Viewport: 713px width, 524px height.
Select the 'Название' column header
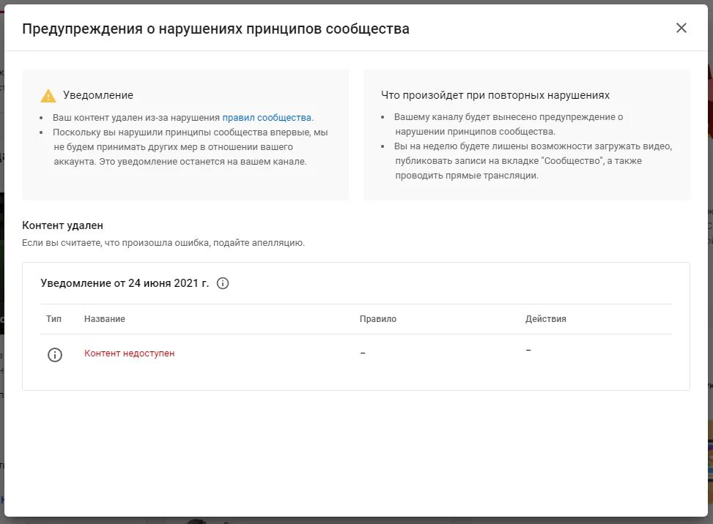(x=105, y=319)
